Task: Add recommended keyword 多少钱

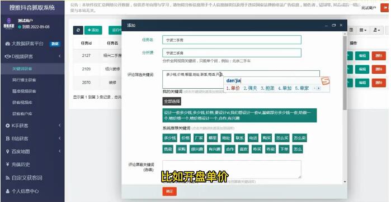Action: 169,138
